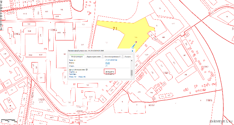The image size is (234, 125).
Task: Open the Характеристики tab
Action: (93, 57)
